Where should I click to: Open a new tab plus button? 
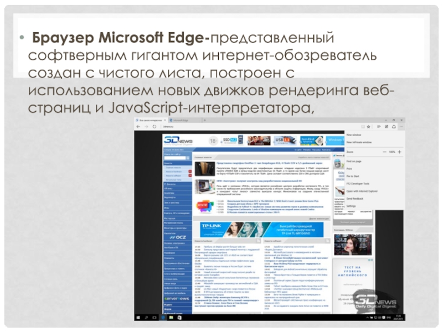(x=205, y=120)
